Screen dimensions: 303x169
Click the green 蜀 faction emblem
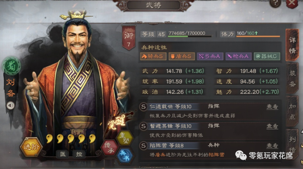[x=11, y=66]
